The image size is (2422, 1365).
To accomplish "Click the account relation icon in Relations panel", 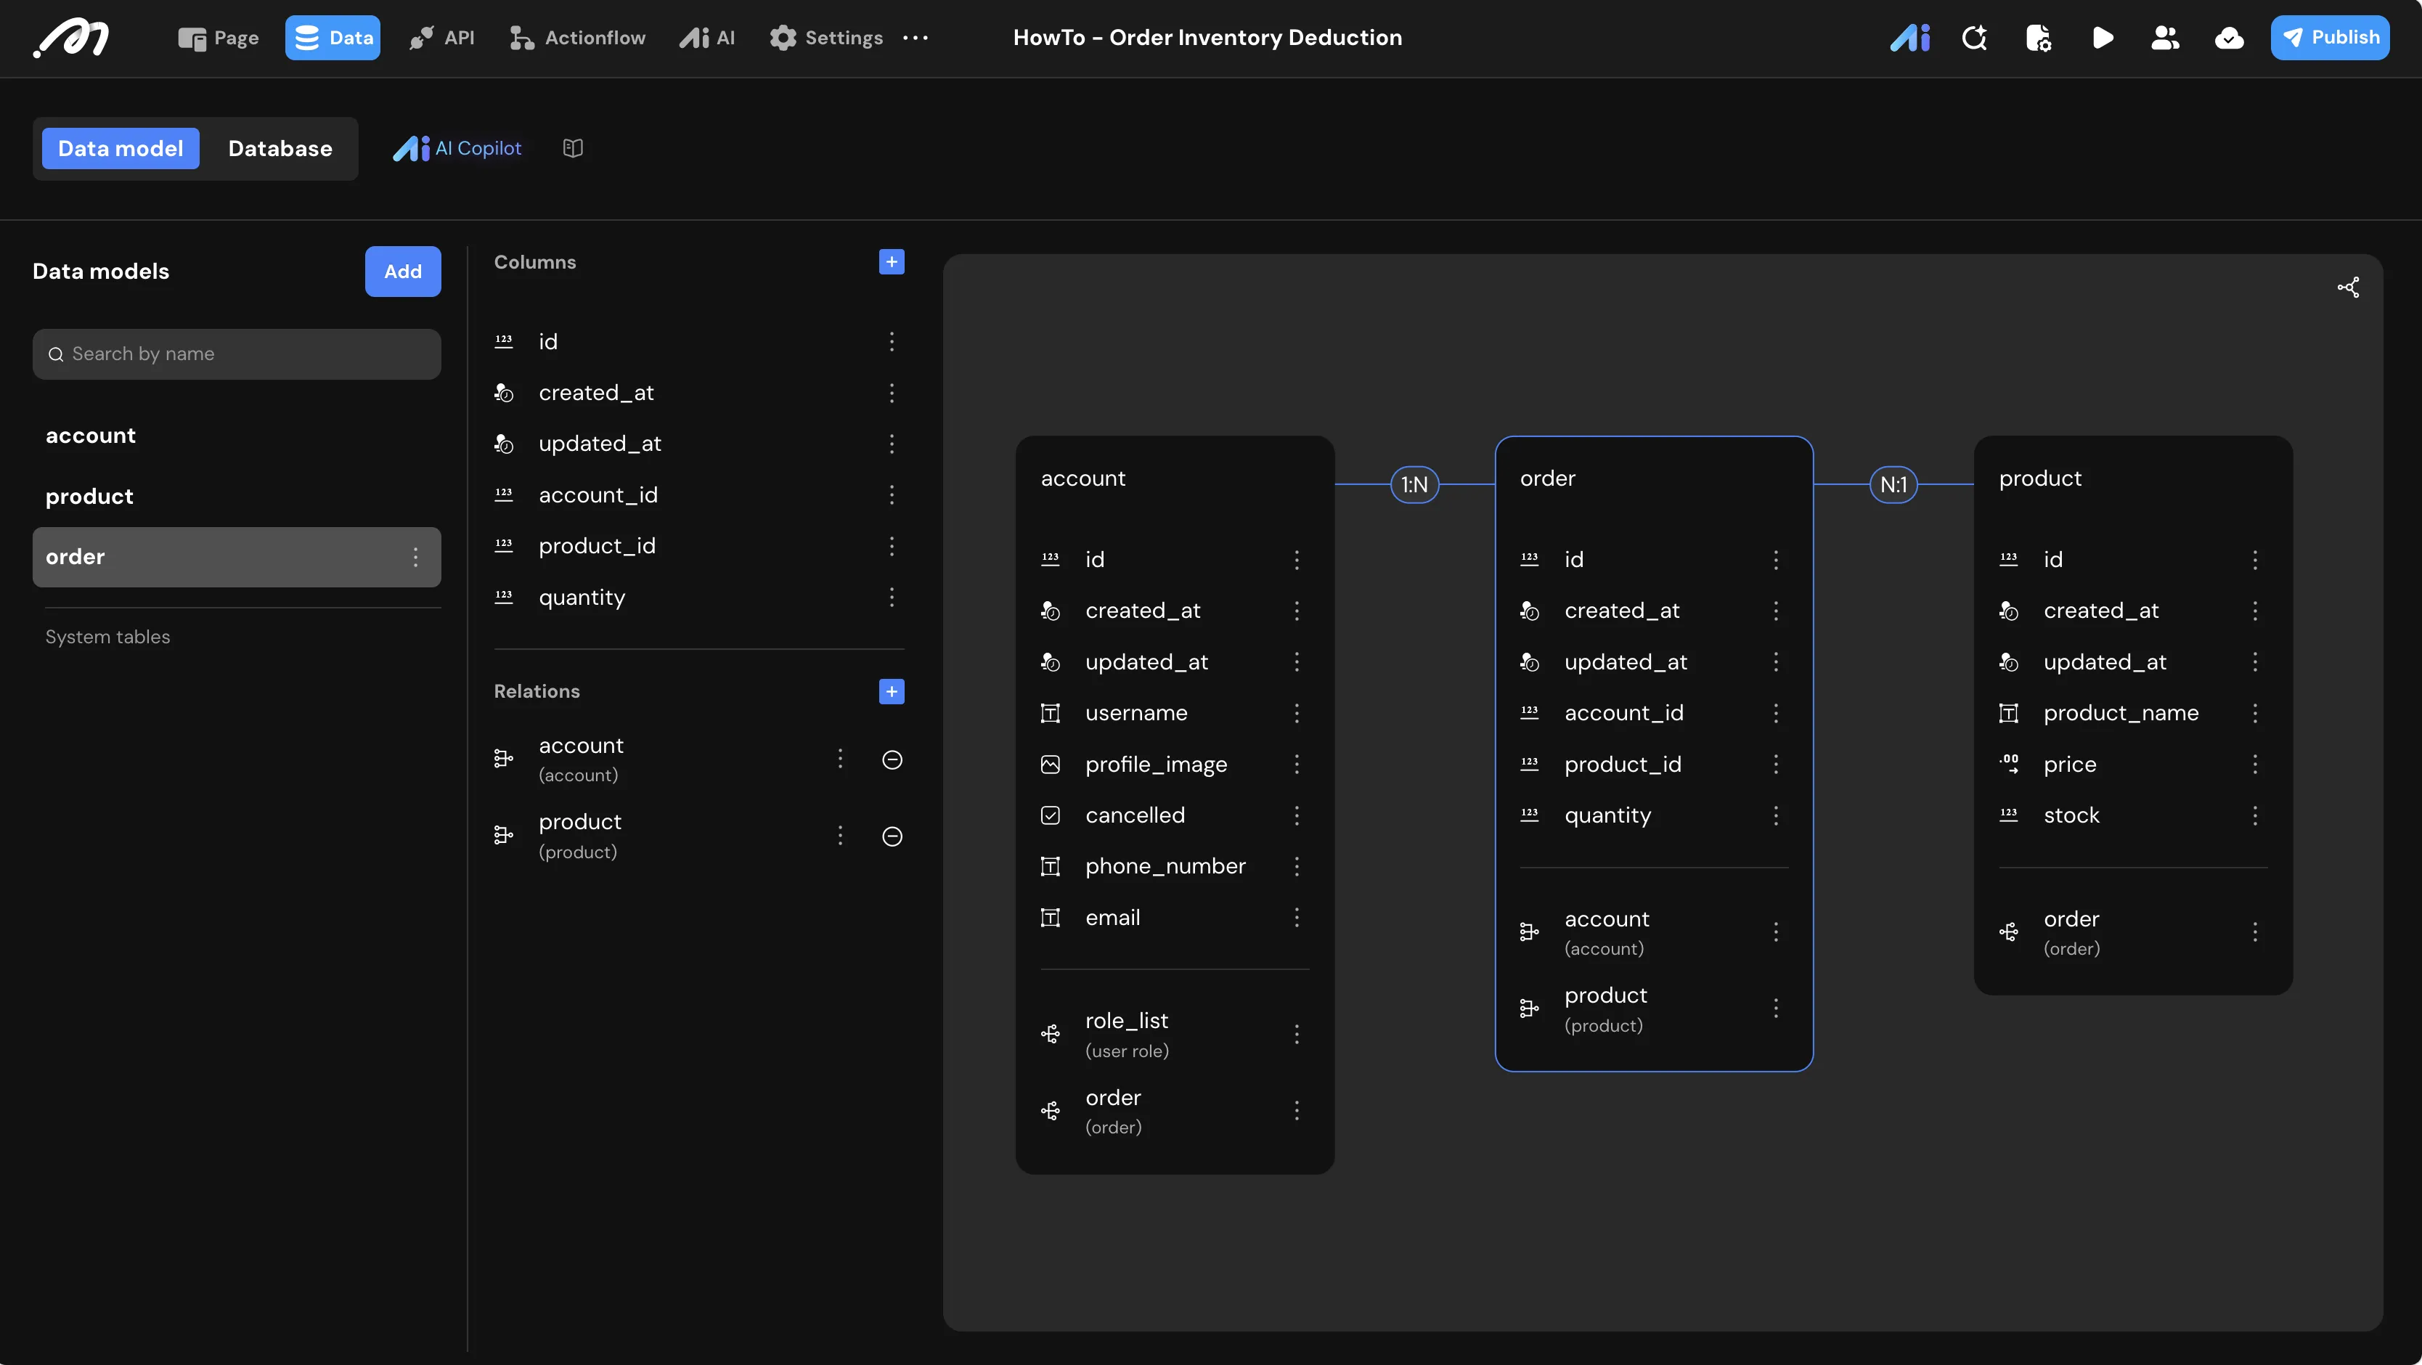I will [x=504, y=759].
